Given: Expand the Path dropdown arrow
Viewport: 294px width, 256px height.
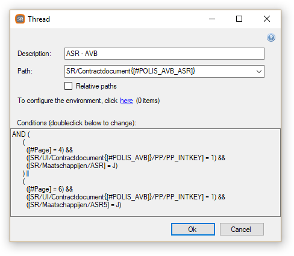Looking at the screenshot, I should (259, 71).
